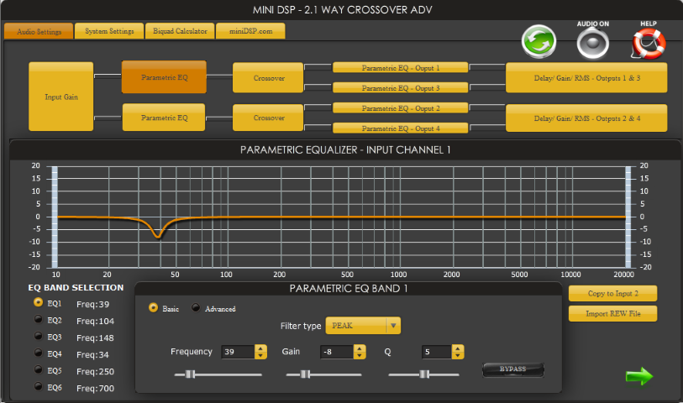This screenshot has height=403, width=683.
Task: Select EQ6 band radio button
Action: click(x=39, y=386)
